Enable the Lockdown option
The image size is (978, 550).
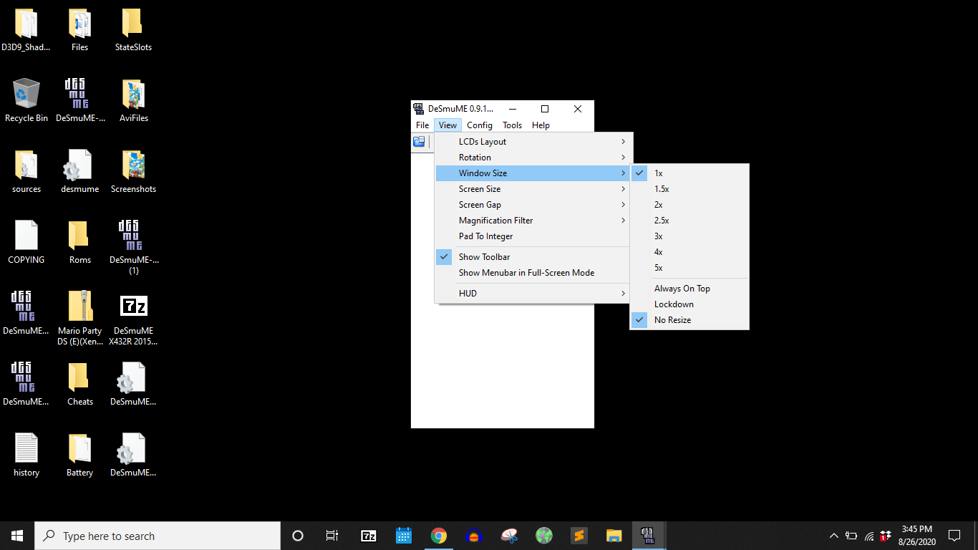[x=689, y=304]
